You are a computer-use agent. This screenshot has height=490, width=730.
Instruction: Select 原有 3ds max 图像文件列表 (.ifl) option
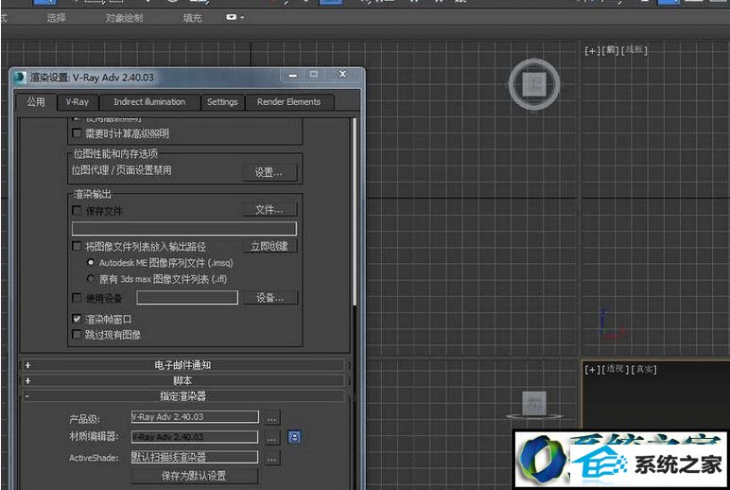pyautogui.click(x=91, y=278)
